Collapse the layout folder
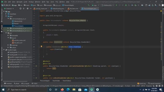Image resolution: width=164 pixels, height=92 pixels. pos(8,38)
